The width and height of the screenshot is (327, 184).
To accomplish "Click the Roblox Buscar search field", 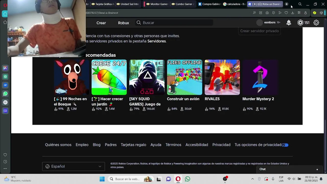I will coord(174,23).
